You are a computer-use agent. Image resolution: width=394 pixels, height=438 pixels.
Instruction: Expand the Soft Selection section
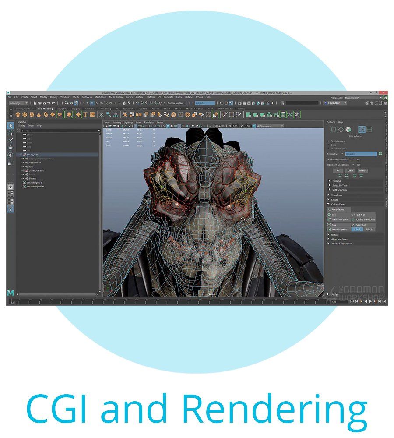pos(339,190)
